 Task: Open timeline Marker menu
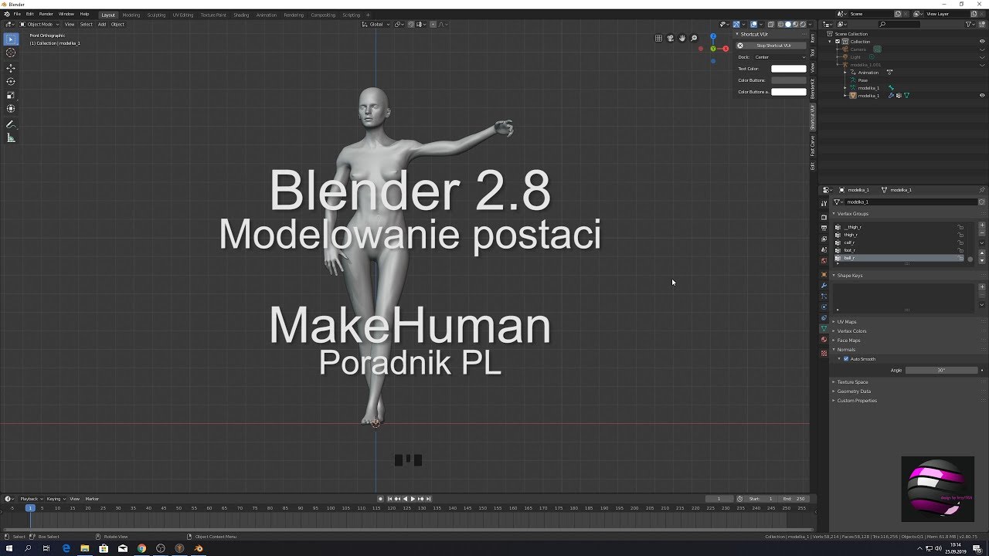pos(92,499)
